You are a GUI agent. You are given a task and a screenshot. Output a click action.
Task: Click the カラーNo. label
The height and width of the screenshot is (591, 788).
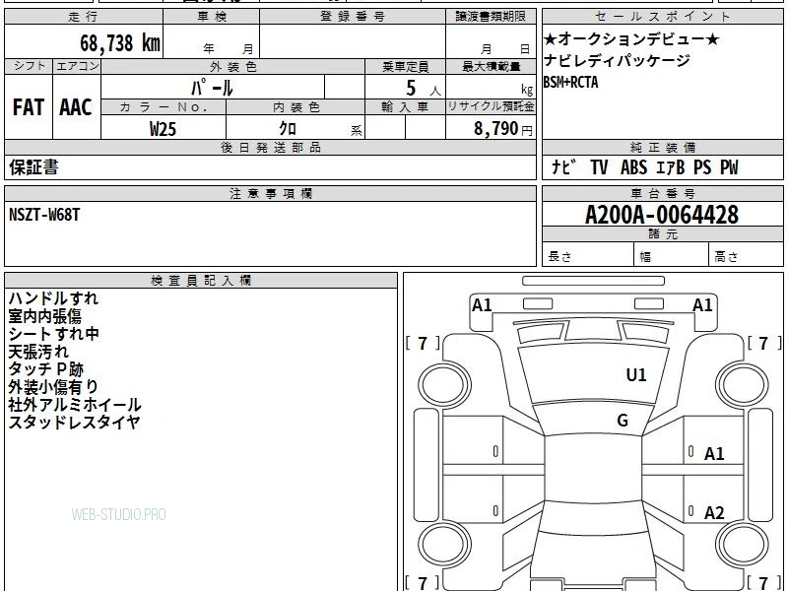164,107
